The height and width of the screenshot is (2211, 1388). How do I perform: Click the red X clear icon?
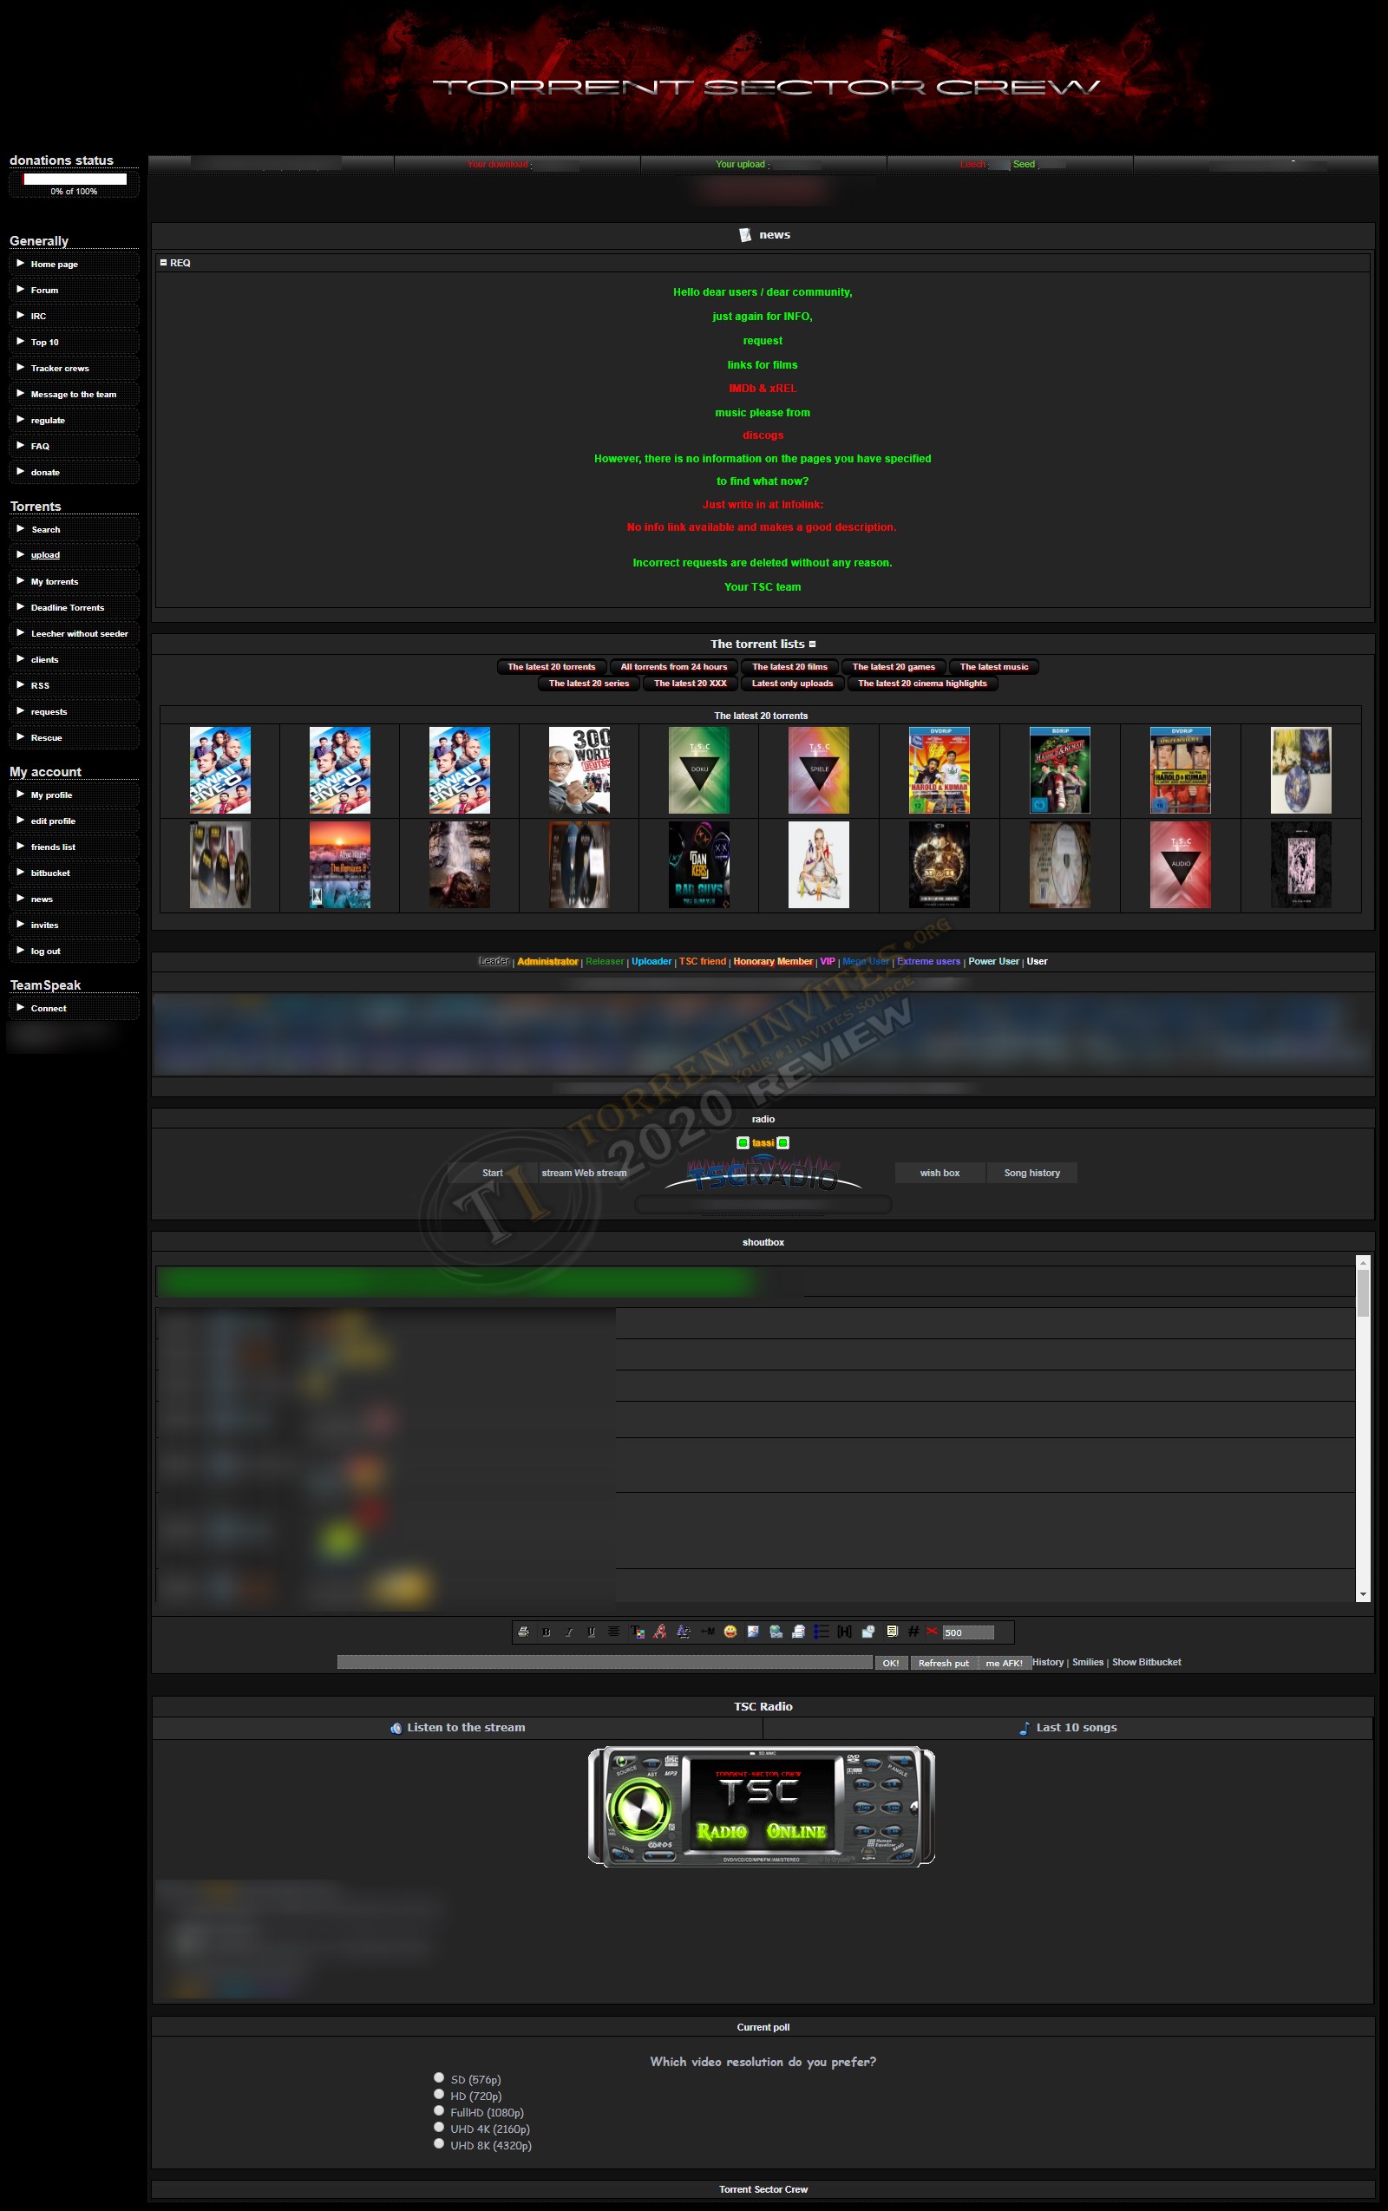pos(932,1631)
